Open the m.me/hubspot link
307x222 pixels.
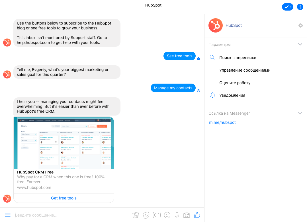(x=222, y=122)
